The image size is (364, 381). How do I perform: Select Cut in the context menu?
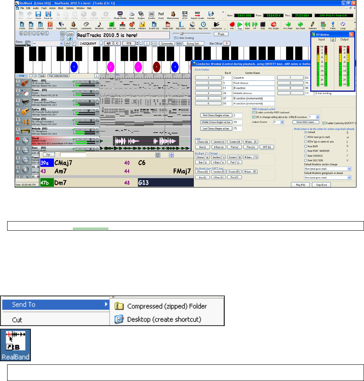tap(17, 320)
